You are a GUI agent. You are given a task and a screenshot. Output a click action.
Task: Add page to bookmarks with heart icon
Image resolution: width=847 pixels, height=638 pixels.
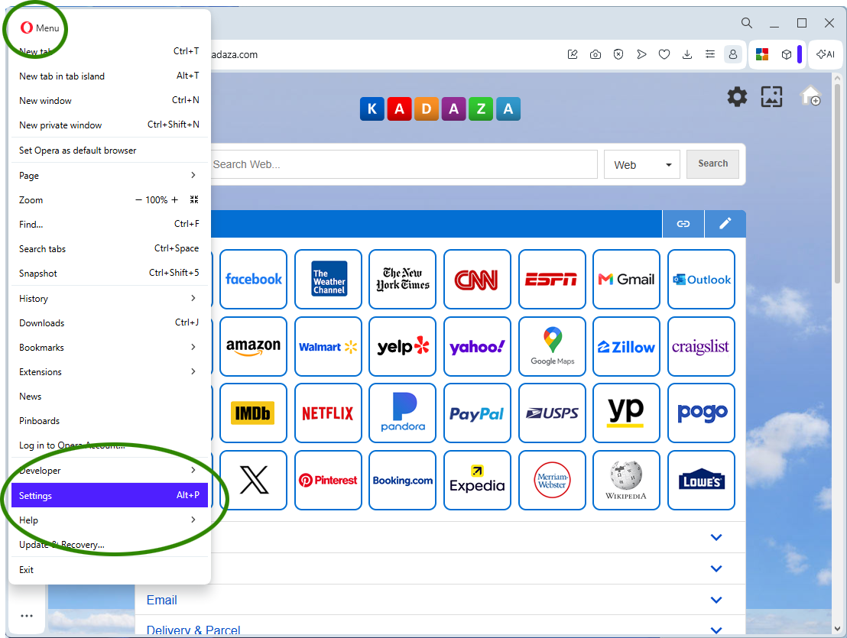tap(664, 54)
